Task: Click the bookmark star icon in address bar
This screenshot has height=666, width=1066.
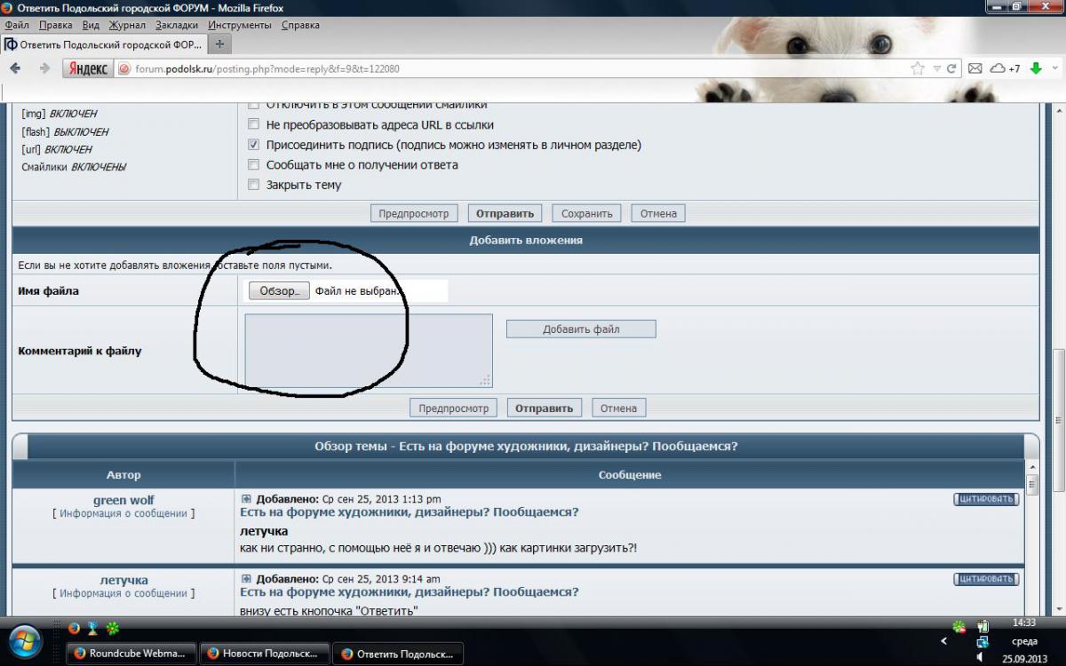Action: pos(918,68)
